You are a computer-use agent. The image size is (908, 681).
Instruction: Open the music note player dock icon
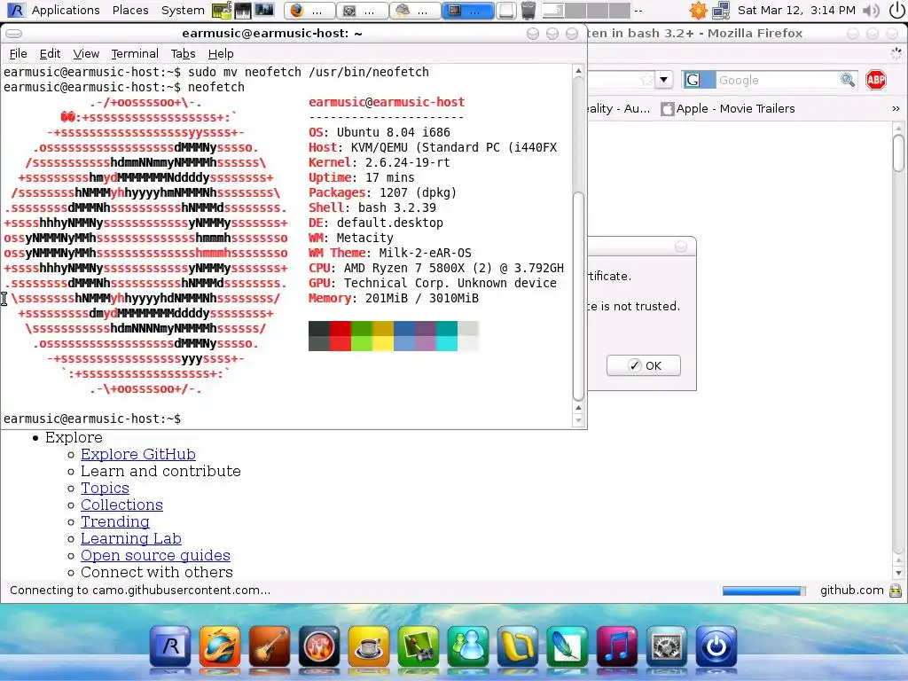tap(617, 646)
